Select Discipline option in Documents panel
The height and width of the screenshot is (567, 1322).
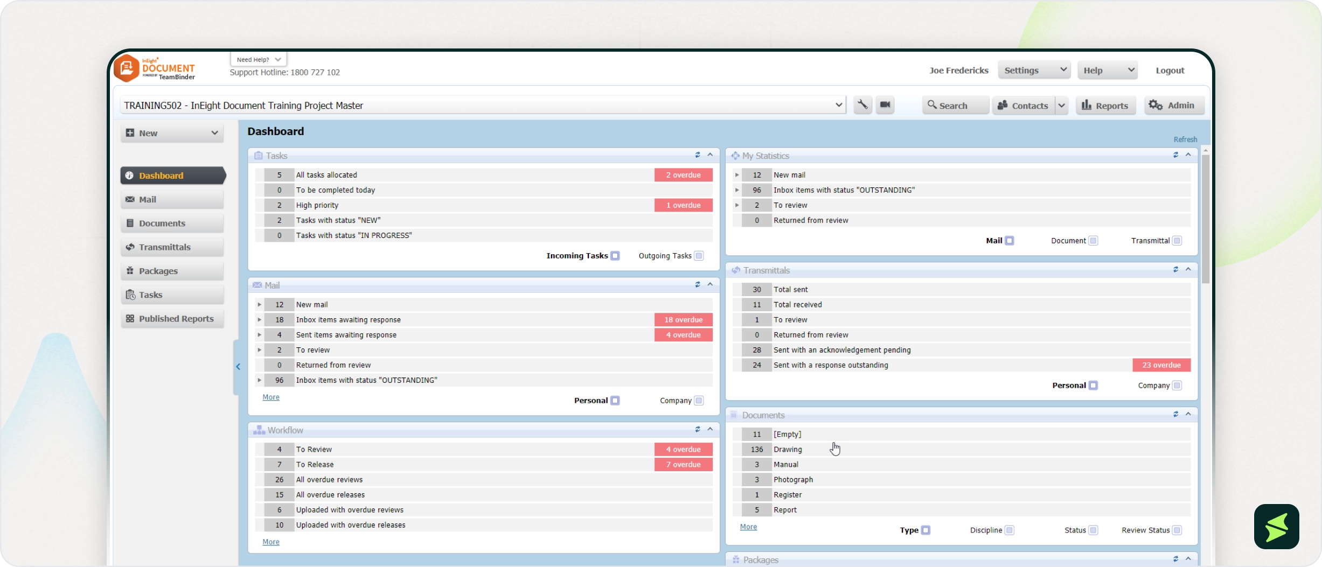[x=1010, y=530]
